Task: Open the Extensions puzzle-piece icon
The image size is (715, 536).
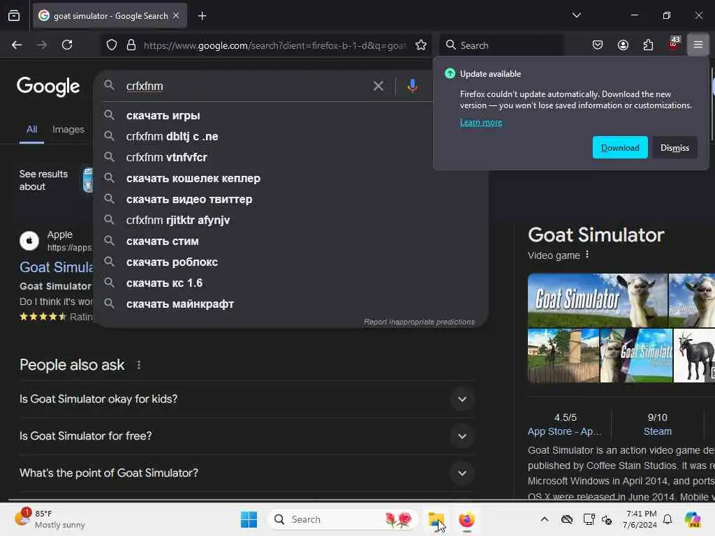Action: (x=648, y=45)
